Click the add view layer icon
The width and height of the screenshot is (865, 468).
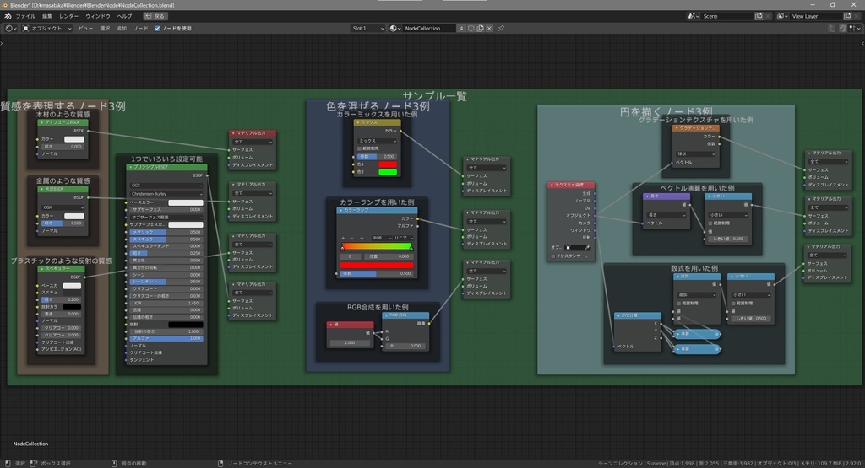click(848, 16)
